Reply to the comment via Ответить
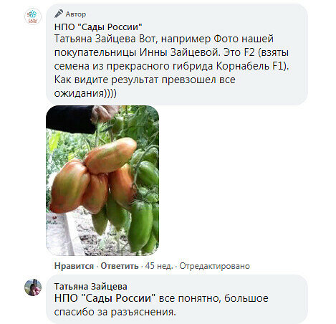The height and width of the screenshot is (324, 336). (120, 266)
